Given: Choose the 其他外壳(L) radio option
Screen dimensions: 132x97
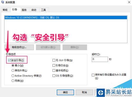Looking at the screenshot, I should pyautogui.click(x=13, y=71).
